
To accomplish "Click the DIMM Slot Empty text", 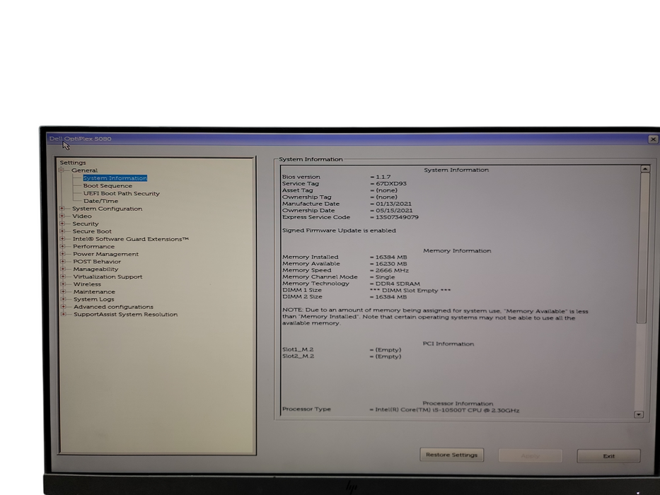I will (410, 291).
